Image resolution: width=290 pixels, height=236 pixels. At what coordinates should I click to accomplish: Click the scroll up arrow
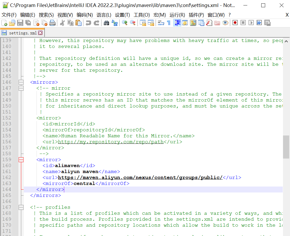[286, 41]
